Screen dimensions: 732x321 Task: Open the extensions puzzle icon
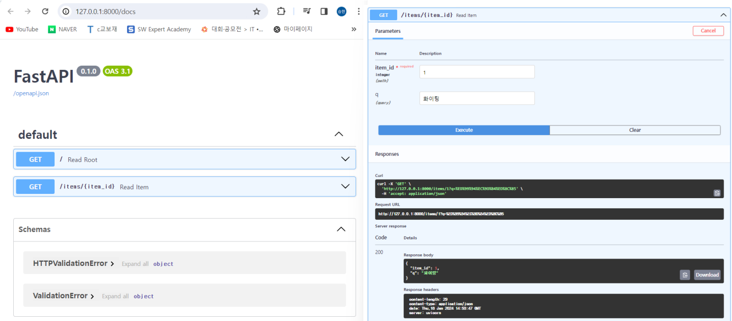point(281,11)
